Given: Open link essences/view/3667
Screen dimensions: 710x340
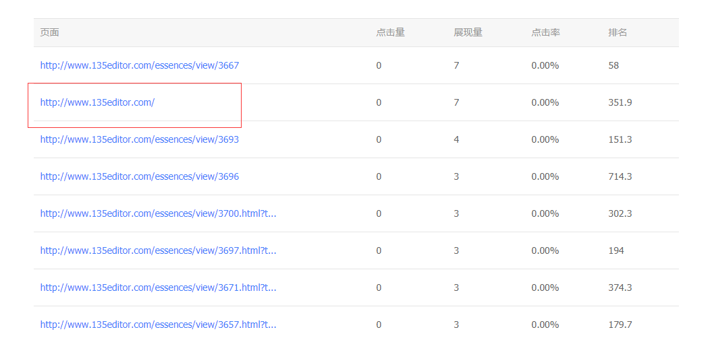Looking at the screenshot, I should click(x=140, y=65).
